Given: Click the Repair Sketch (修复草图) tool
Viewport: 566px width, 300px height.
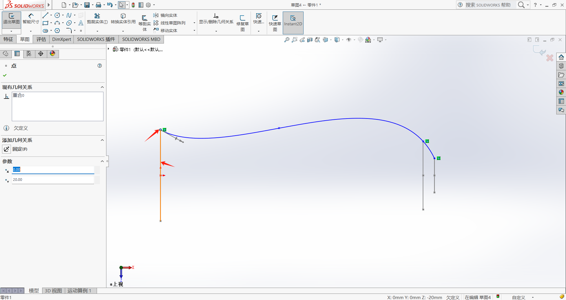Looking at the screenshot, I should click(242, 24).
